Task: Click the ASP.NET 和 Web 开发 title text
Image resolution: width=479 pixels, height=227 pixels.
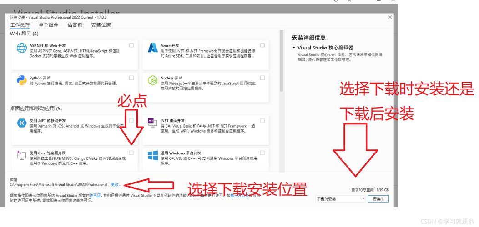Action: (x=47, y=46)
